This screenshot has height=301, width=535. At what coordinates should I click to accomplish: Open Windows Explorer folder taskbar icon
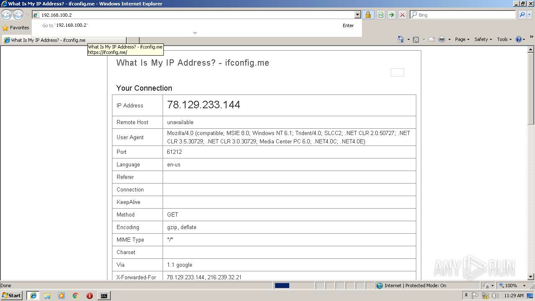47,296
